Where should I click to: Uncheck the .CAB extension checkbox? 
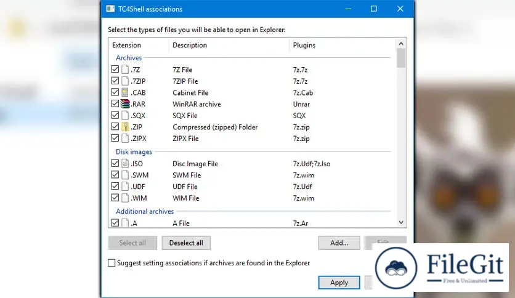pos(115,92)
